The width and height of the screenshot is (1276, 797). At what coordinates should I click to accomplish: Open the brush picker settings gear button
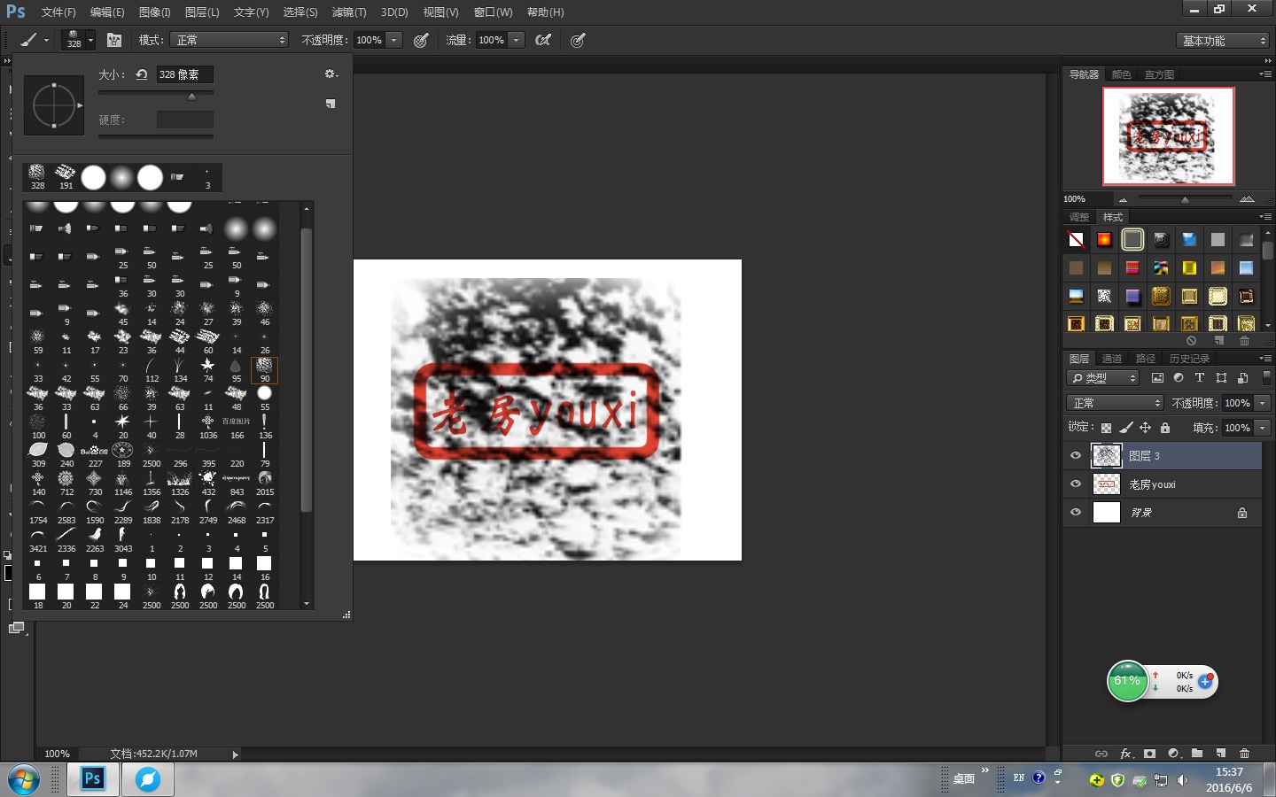pyautogui.click(x=330, y=74)
